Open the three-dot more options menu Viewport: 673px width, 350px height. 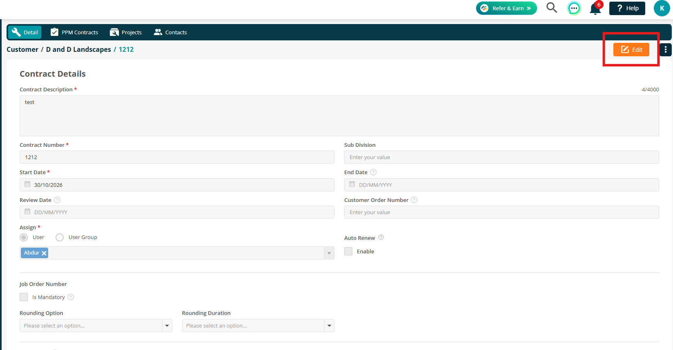click(666, 49)
